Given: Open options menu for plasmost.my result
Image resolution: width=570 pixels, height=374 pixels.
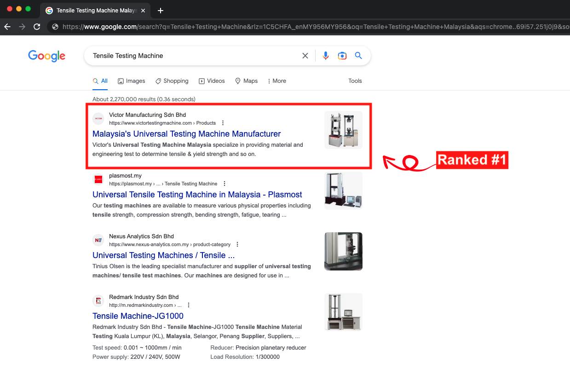Looking at the screenshot, I should pyautogui.click(x=225, y=184).
